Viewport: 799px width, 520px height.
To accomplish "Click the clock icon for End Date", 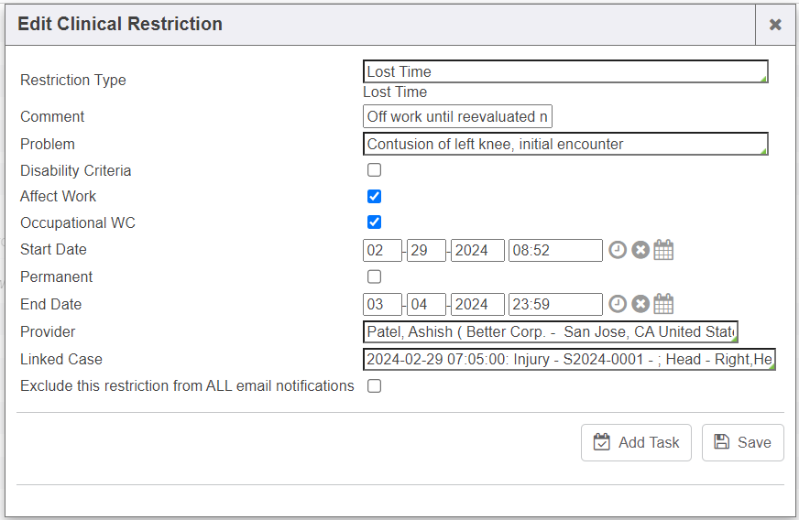I will [x=618, y=305].
